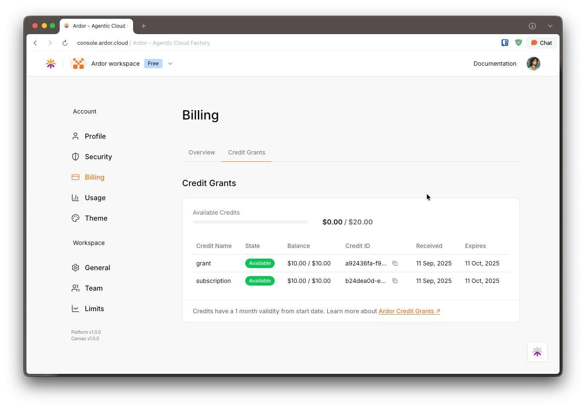This screenshot has width=586, height=408.
Task: Open the user avatar in the header
Action: (534, 63)
